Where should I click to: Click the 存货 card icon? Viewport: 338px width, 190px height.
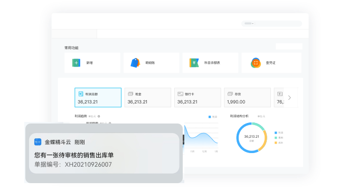[x=230, y=94]
